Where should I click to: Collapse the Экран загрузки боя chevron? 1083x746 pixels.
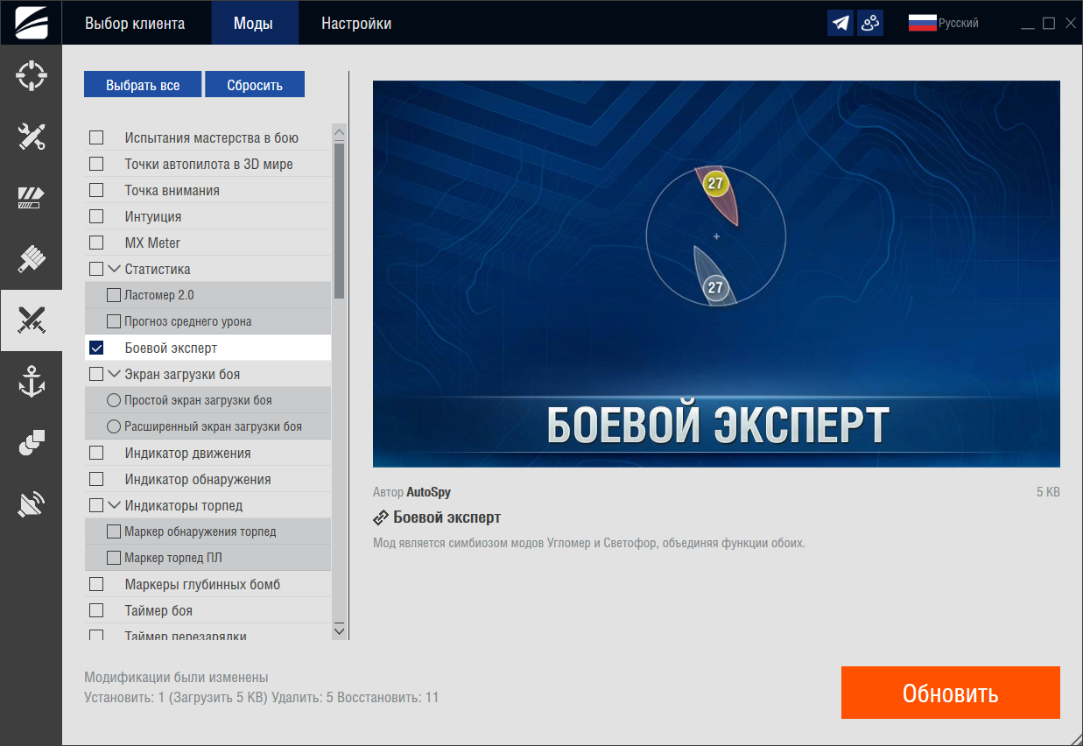point(114,374)
